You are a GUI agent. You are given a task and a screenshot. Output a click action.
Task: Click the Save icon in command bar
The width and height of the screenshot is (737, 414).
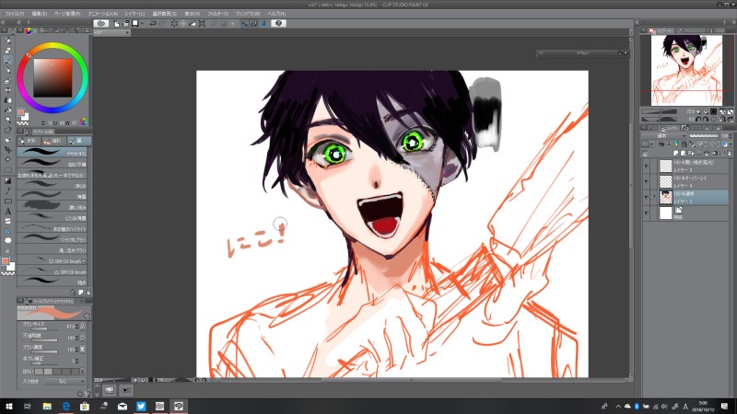[135, 23]
